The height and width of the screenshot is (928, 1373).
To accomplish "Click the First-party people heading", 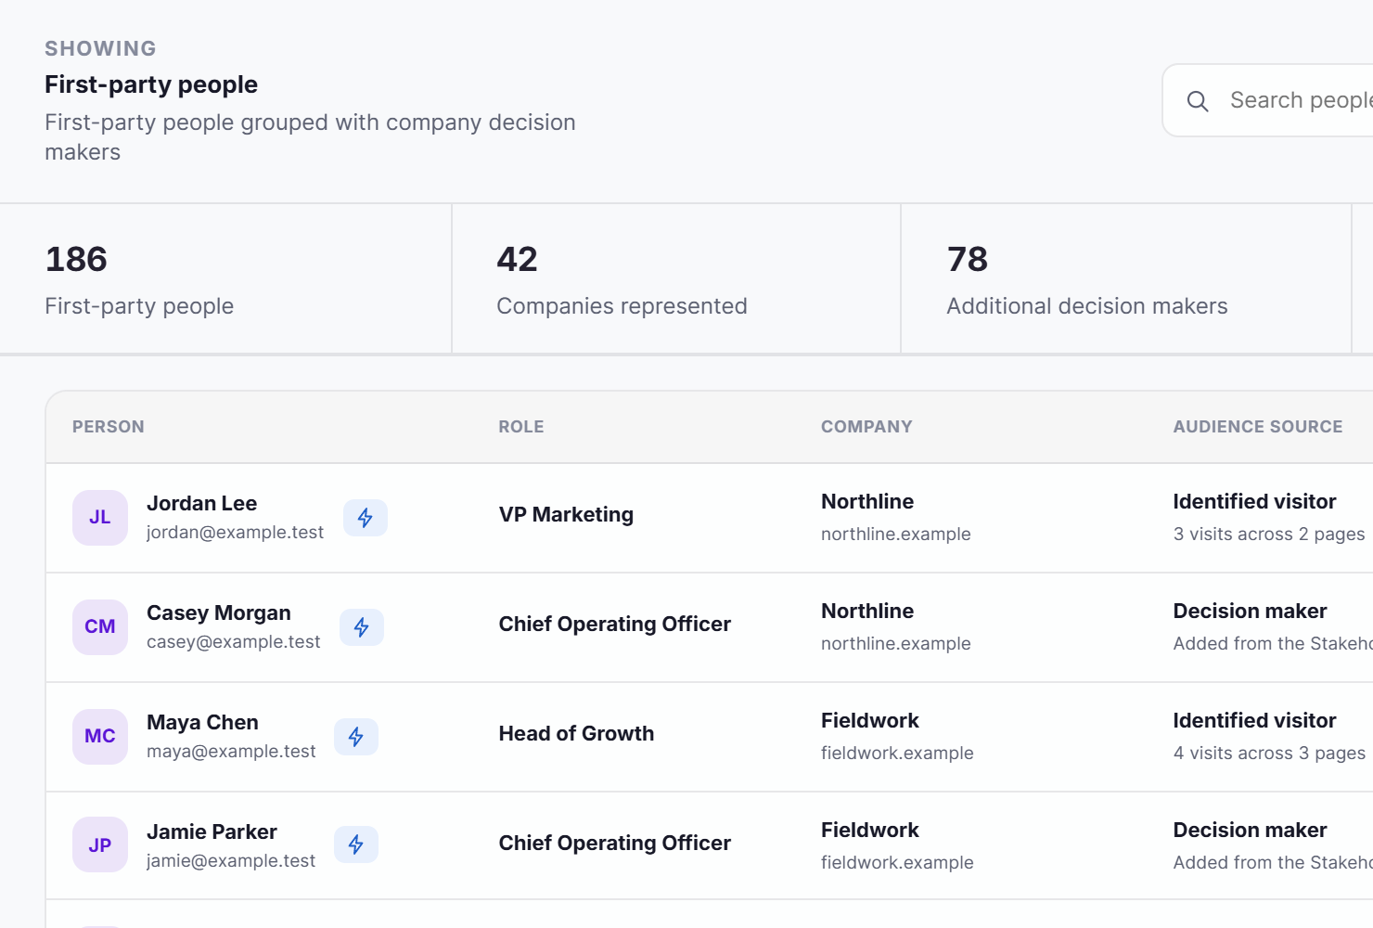I will [x=151, y=84].
